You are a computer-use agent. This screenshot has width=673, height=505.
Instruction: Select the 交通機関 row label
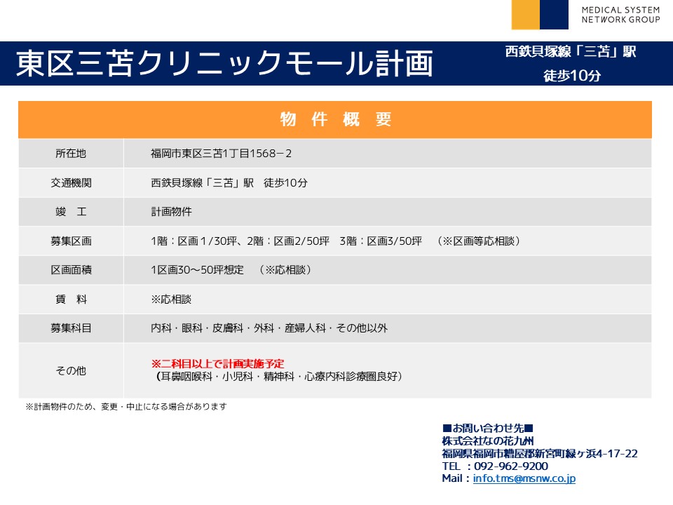click(x=71, y=182)
